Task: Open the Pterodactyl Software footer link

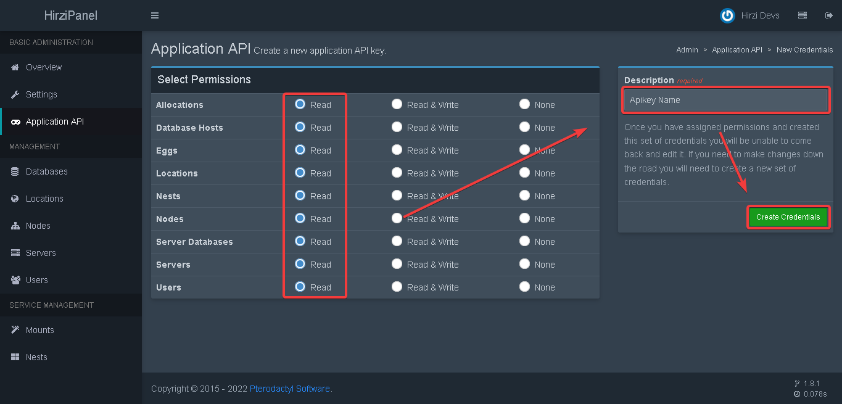Action: 289,389
